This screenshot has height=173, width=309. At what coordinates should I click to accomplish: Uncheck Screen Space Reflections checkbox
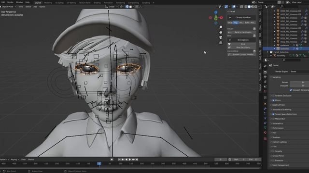click(273, 114)
